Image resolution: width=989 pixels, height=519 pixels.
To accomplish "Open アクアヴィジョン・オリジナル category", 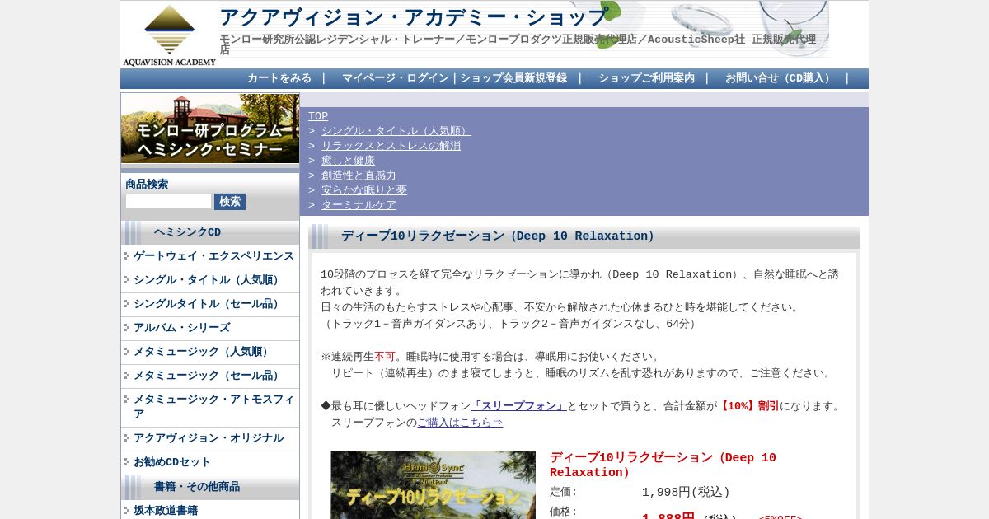I will (x=209, y=438).
